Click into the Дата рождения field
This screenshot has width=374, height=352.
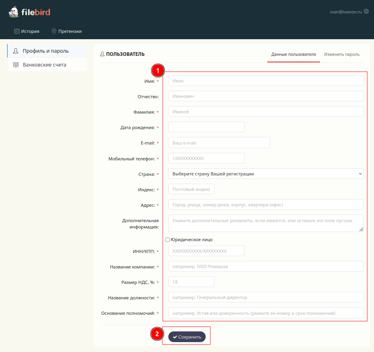click(206, 127)
